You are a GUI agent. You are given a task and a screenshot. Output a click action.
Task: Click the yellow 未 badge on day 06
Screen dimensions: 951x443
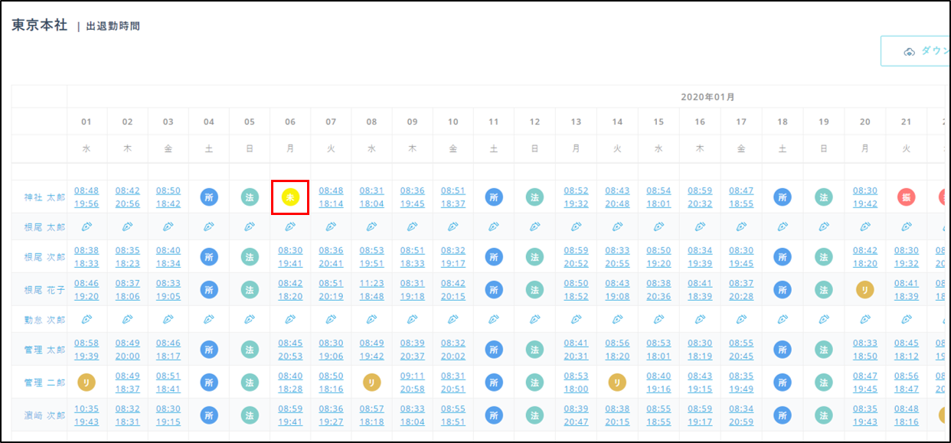point(290,197)
